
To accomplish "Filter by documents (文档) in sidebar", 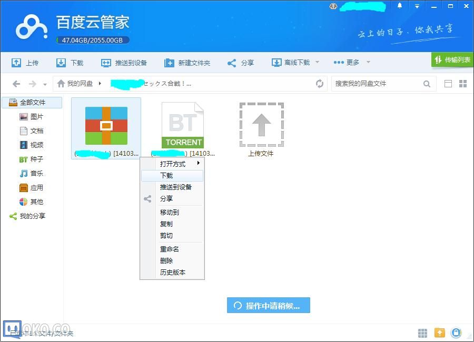I will tap(32, 131).
